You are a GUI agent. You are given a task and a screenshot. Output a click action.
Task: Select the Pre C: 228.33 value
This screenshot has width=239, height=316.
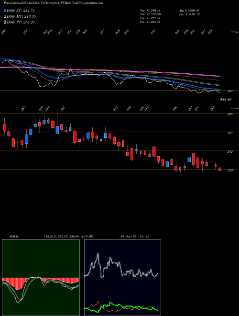(x=150, y=22)
